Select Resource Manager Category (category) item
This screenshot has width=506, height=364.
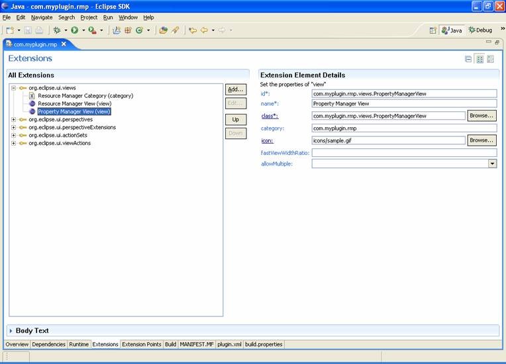tap(85, 96)
